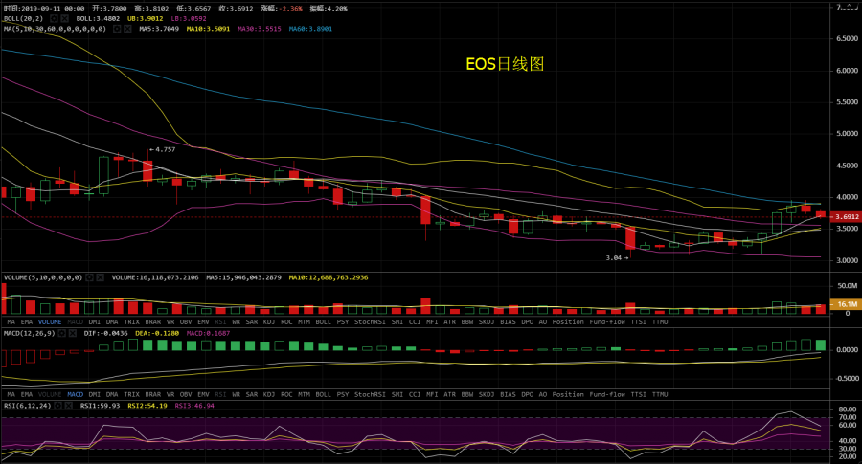Close the RSI(6,12,24) panel with X icon

coord(69,406)
